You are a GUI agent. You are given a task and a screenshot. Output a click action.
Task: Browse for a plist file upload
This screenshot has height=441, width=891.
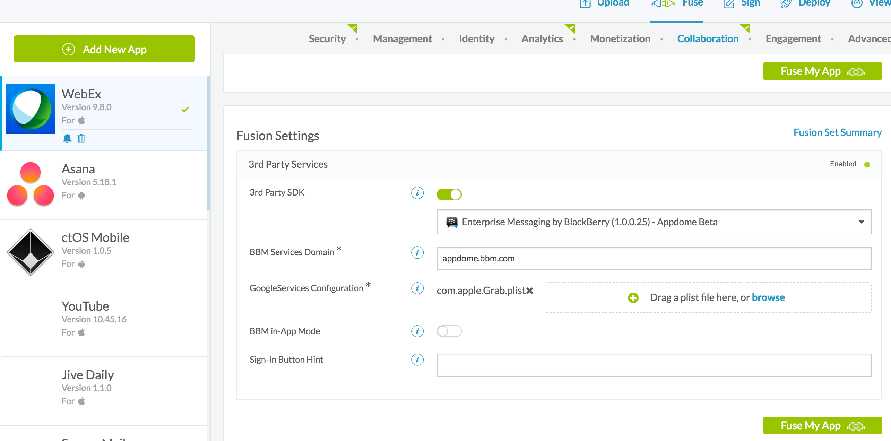pos(768,297)
